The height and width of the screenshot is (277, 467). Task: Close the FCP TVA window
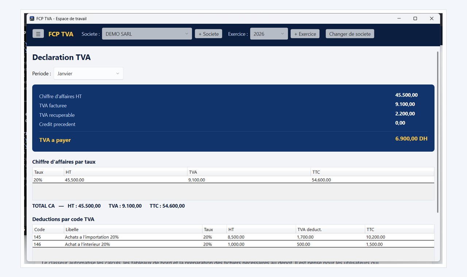432,19
